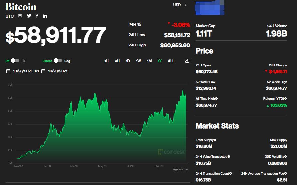Click the Market Cap value 1.11T

point(204,34)
